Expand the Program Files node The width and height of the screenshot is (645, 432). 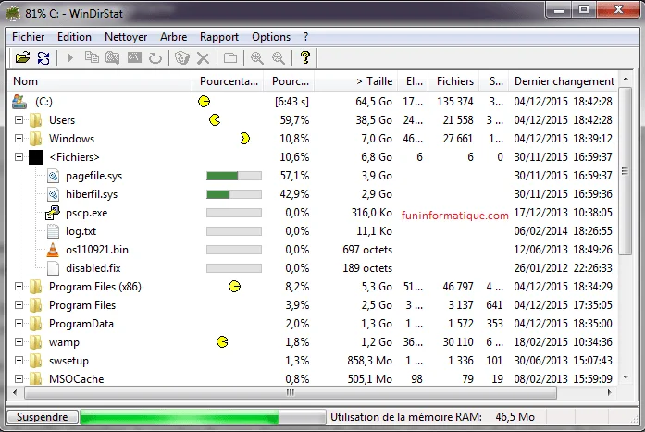pos(19,304)
